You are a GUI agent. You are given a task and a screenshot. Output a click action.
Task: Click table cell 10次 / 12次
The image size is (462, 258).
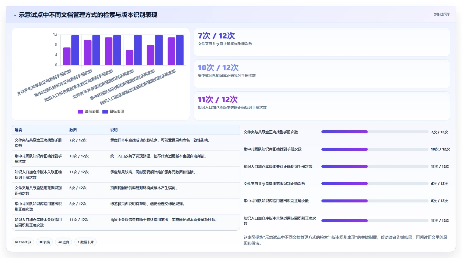(x=79, y=156)
